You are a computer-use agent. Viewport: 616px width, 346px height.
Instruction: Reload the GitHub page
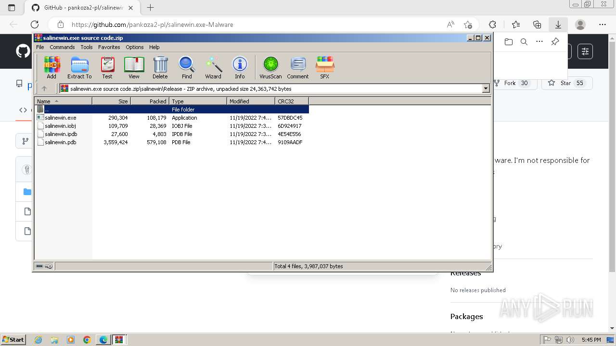35,25
